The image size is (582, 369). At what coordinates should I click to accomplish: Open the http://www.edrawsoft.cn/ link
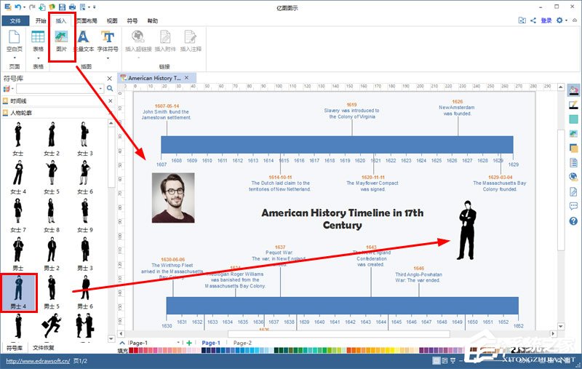[38, 360]
